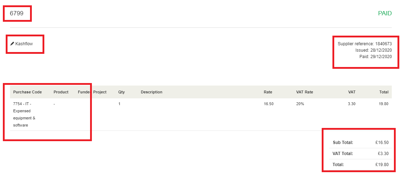Click the Product column header
This screenshot has height=175, width=400.
[61, 92]
